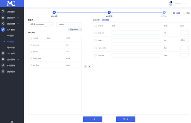
Task: Click the advanced search magnifier icon
Action: pos(3,11)
